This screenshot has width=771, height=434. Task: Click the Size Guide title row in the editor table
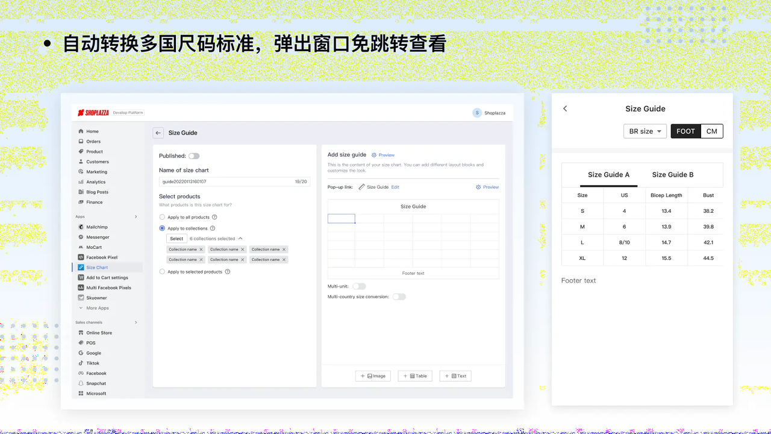(x=413, y=207)
